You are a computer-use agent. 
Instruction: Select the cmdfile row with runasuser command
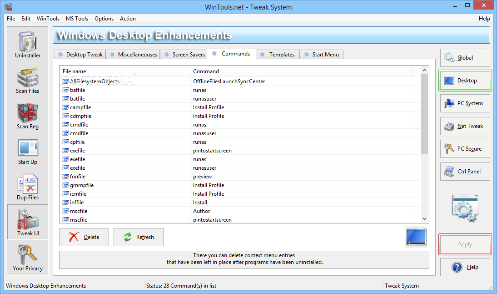[240, 133]
